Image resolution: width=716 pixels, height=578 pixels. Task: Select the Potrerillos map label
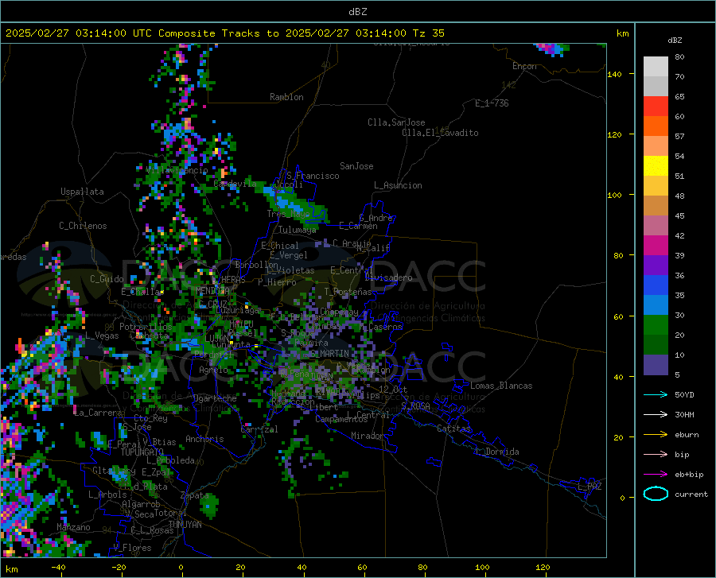click(146, 327)
